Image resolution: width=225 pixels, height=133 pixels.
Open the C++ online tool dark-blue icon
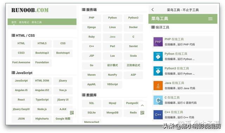pyautogui.click(x=158, y=115)
